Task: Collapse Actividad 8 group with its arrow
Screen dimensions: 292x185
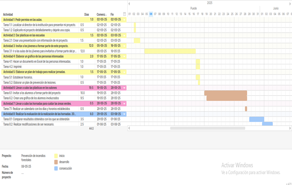Action: (124, 114)
